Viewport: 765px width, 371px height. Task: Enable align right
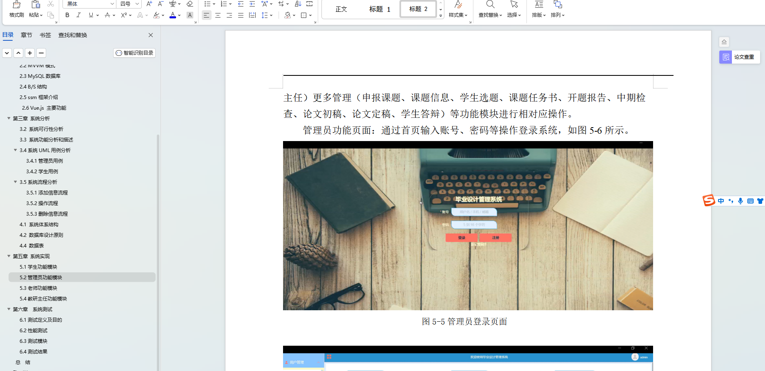230,15
